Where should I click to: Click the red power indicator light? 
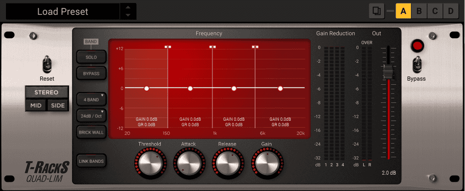(x=417, y=46)
